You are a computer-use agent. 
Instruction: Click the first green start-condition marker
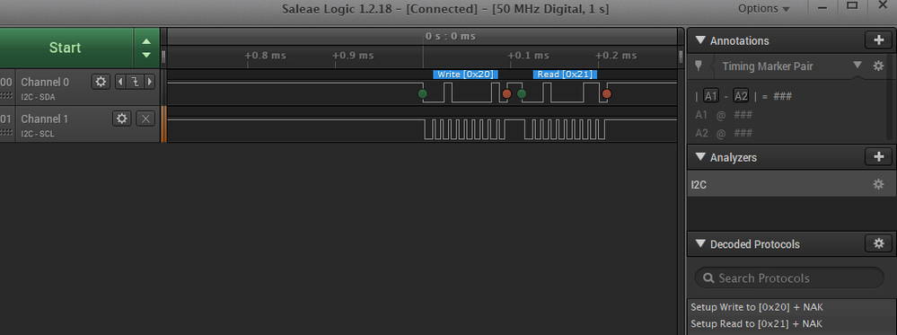pos(422,93)
